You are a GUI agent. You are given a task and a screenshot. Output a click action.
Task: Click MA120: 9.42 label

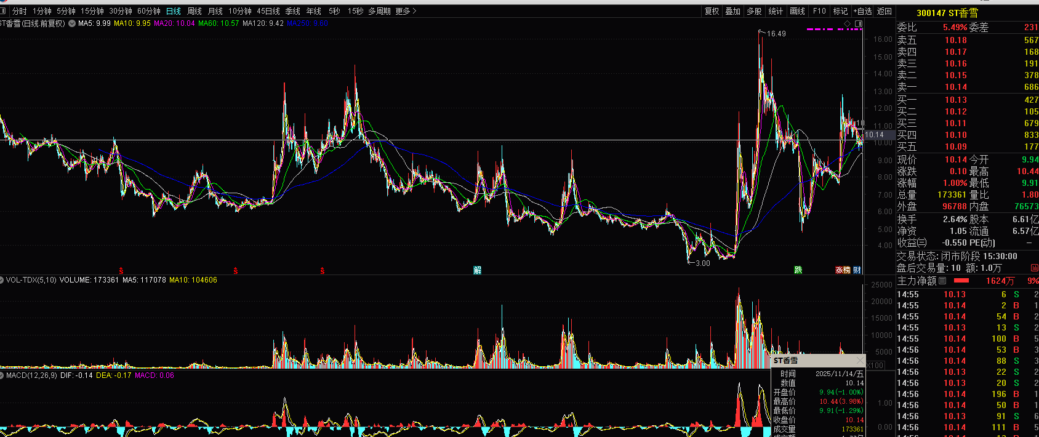point(263,23)
